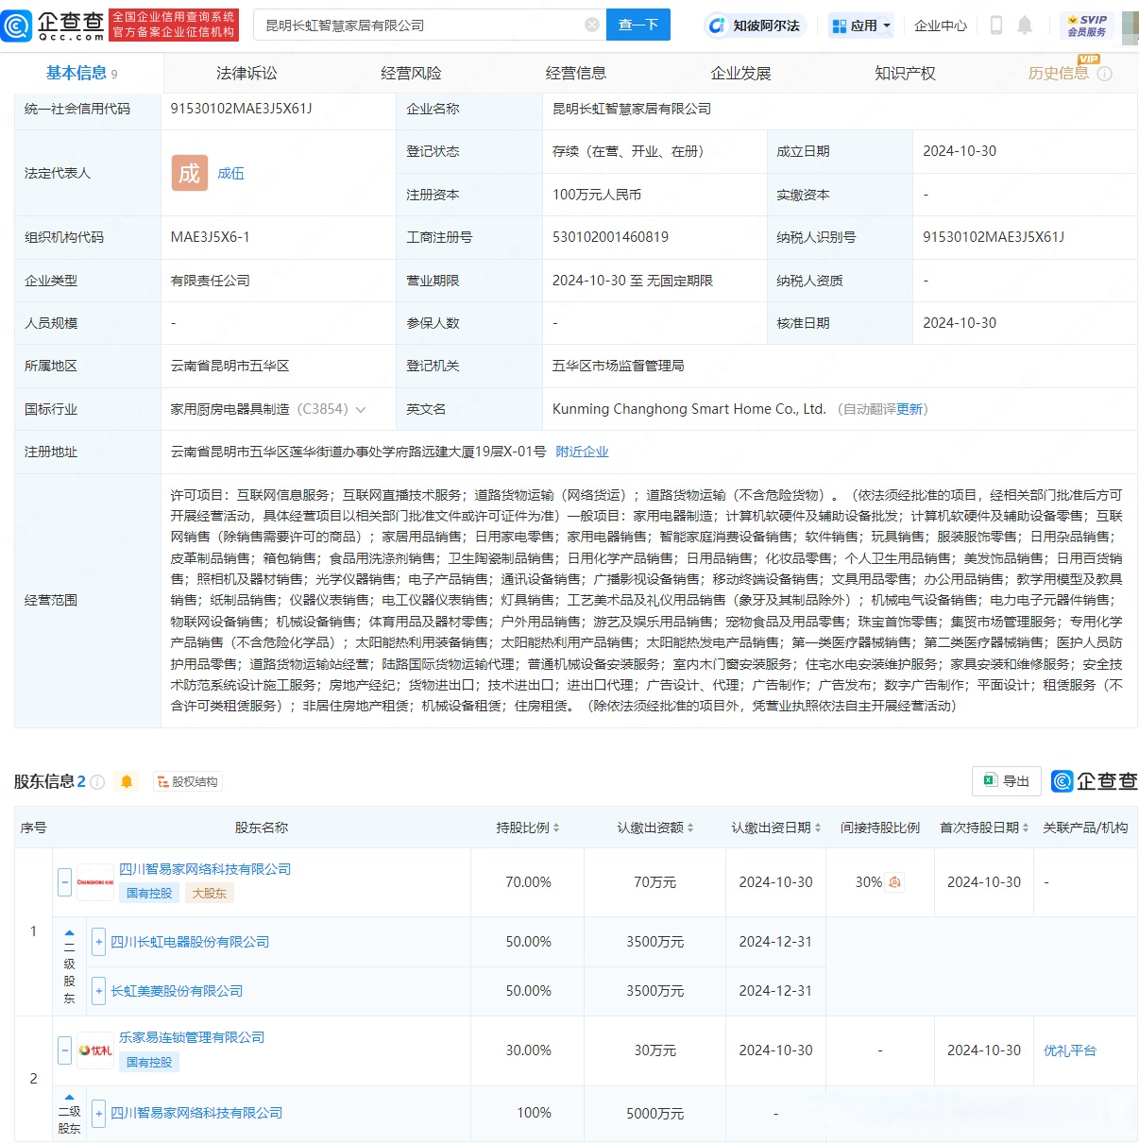Image resolution: width=1139 pixels, height=1144 pixels.
Task: Click info icon next to 股东信息
Action: click(x=97, y=782)
